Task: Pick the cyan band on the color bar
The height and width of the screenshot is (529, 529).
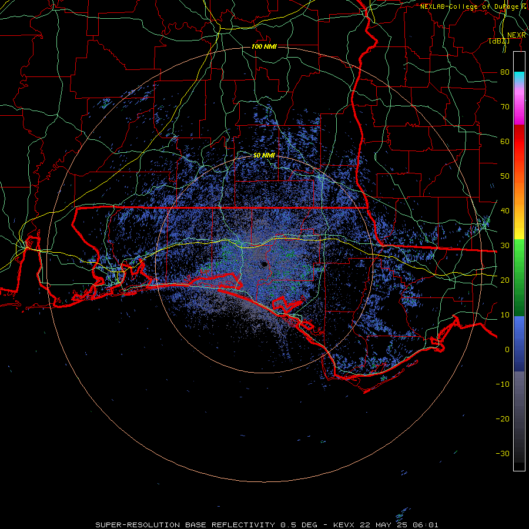Action: click(519, 78)
